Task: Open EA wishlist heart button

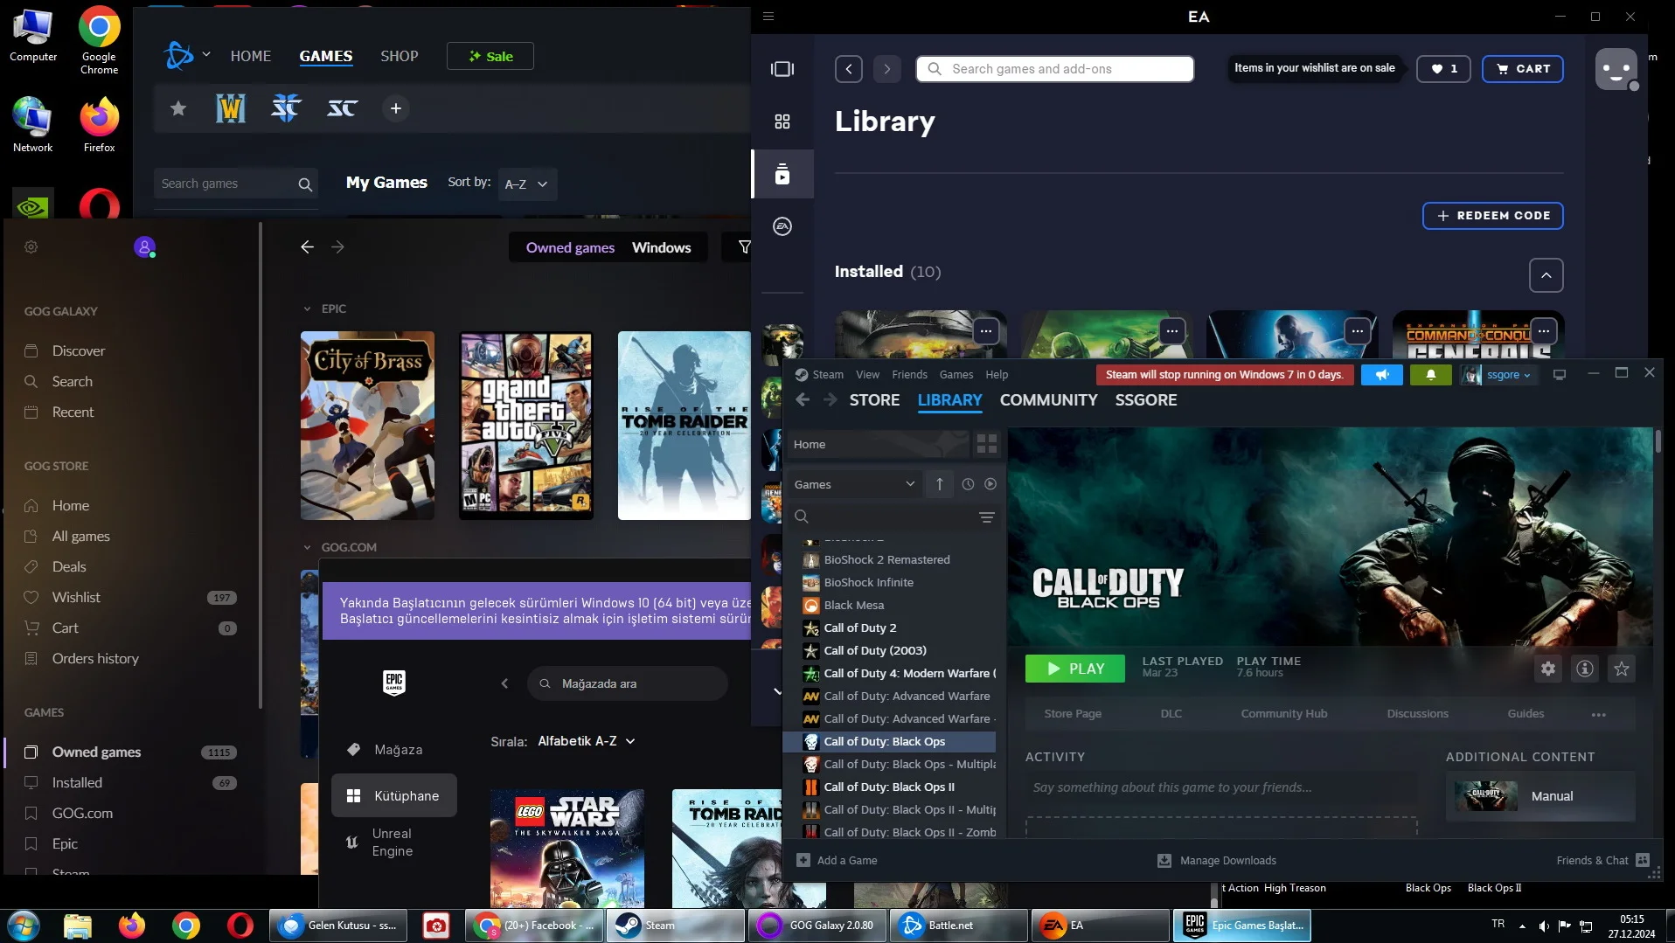Action: (x=1443, y=69)
